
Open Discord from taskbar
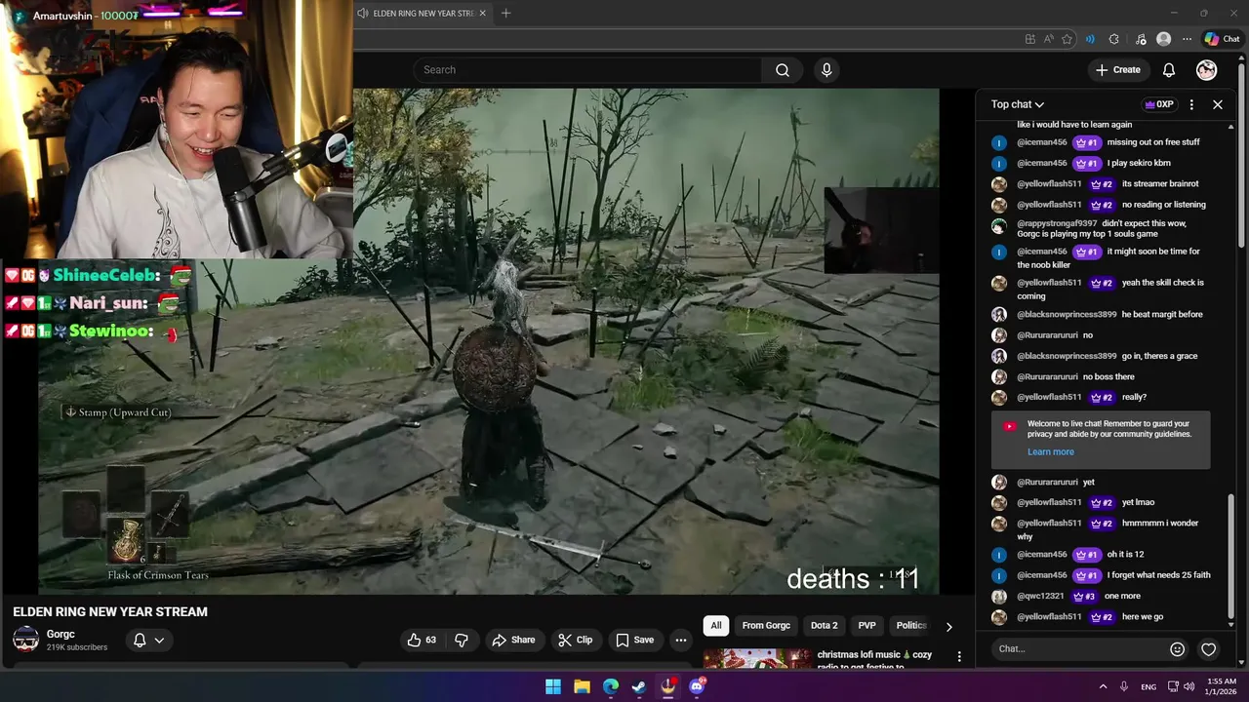click(x=697, y=686)
